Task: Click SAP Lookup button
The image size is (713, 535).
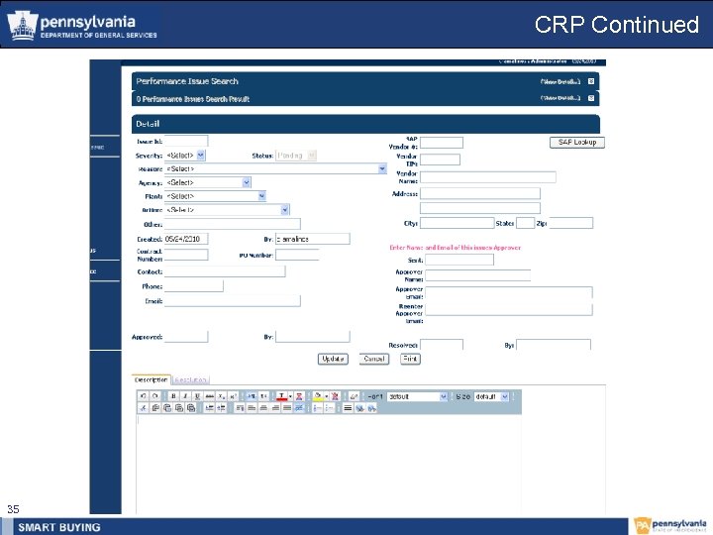Action: (577, 143)
